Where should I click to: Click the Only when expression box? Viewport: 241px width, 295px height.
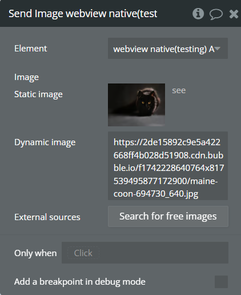point(145,253)
